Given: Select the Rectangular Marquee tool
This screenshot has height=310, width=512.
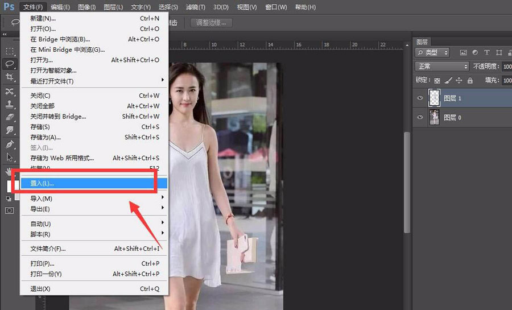Looking at the screenshot, I should tap(10, 51).
